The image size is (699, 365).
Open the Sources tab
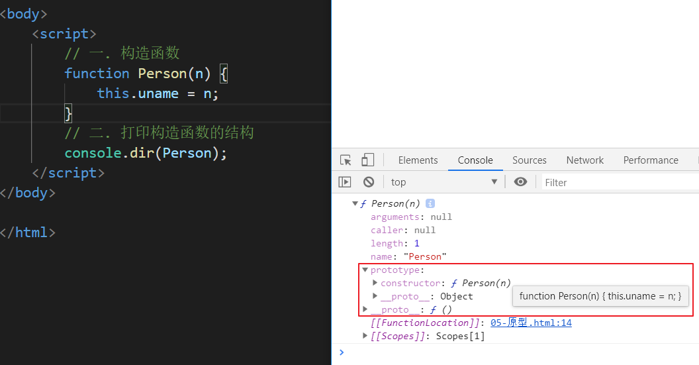tap(529, 160)
